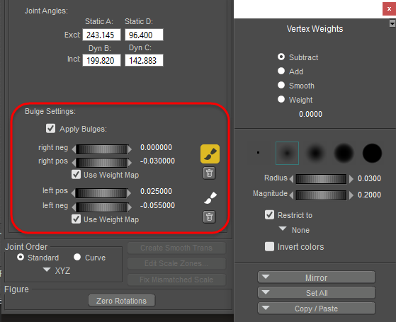396x322 pixels.
Task: Open the Set All menu
Action: click(317, 293)
